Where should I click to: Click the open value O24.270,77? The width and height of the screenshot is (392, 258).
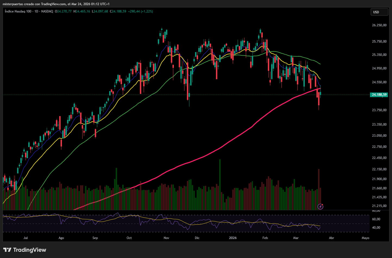tap(63, 11)
